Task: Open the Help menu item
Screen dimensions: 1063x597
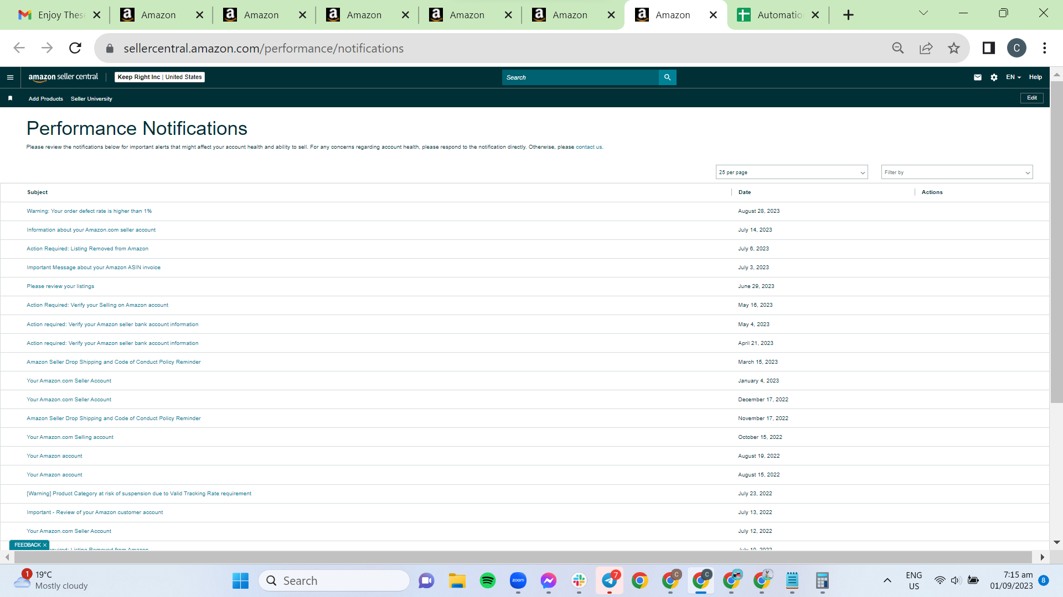Action: [x=1035, y=77]
